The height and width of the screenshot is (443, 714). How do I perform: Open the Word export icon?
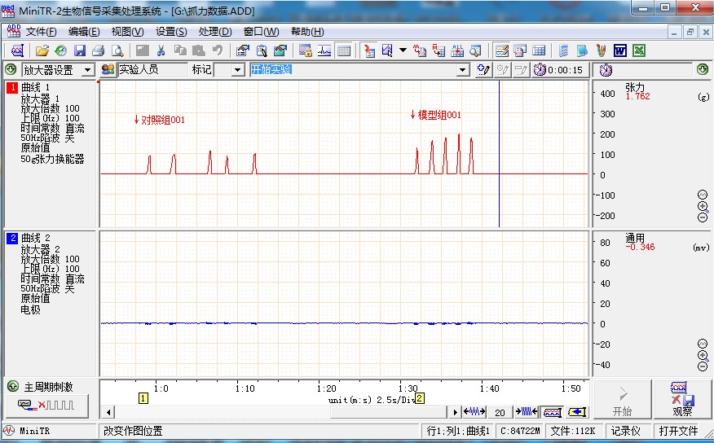(620, 50)
